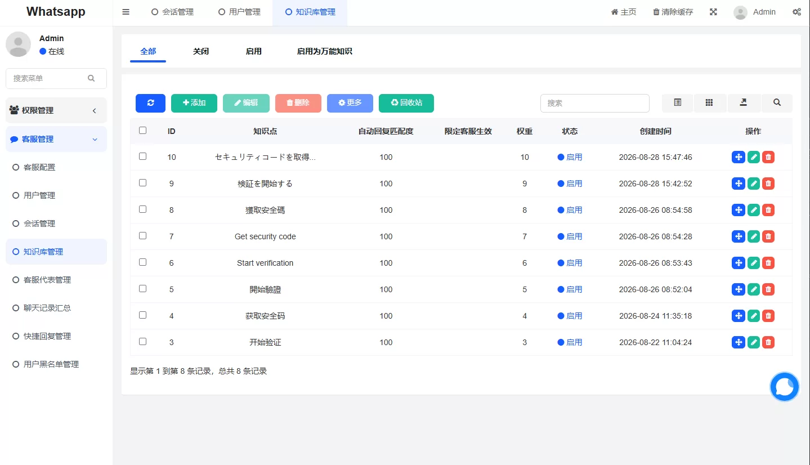Switch table to grid card view icon

709,103
